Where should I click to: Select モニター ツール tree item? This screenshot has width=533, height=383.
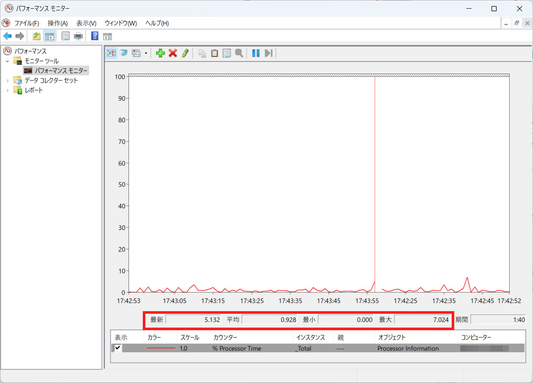point(42,61)
